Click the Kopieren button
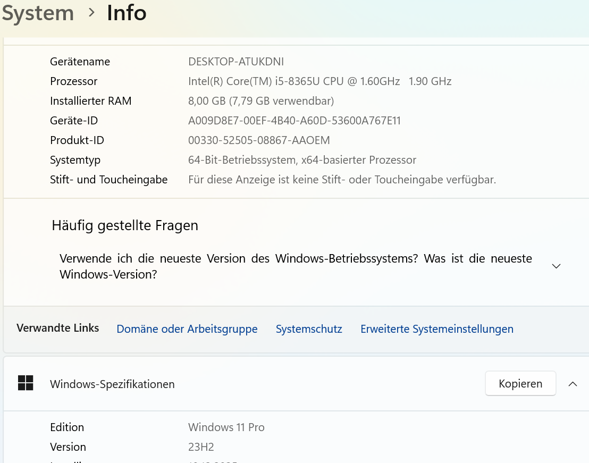Image resolution: width=589 pixels, height=463 pixels. pyautogui.click(x=520, y=383)
